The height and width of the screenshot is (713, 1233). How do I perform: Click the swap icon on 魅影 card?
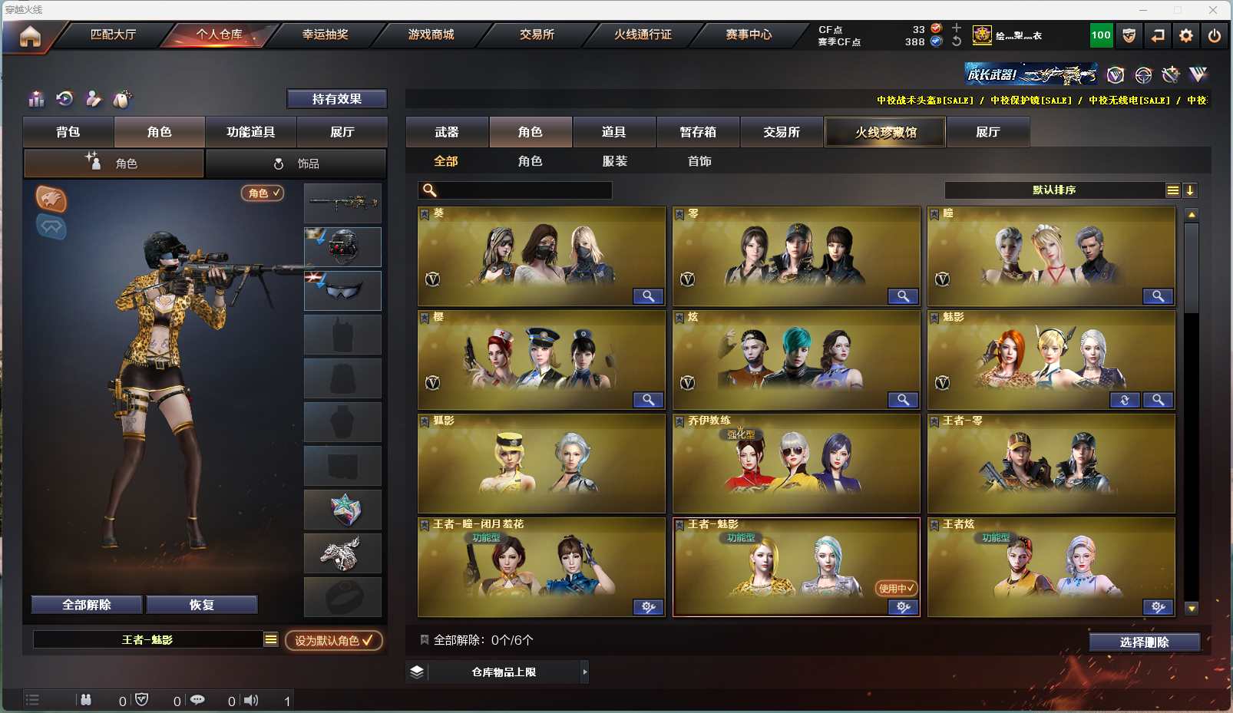1125,400
